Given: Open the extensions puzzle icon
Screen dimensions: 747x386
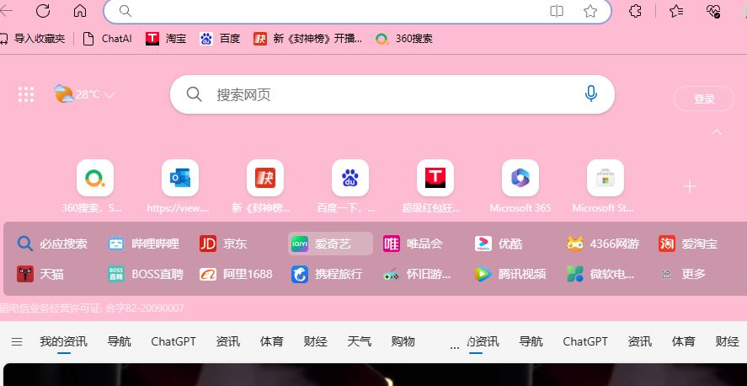Looking at the screenshot, I should (635, 11).
